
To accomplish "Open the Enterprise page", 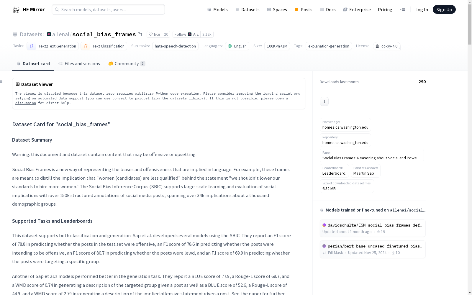I will click(x=357, y=10).
